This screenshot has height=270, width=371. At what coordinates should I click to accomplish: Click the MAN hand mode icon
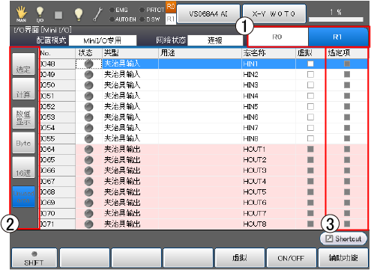coord(22,13)
